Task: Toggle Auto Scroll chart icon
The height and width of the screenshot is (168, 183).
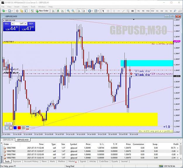Action: tap(79, 11)
